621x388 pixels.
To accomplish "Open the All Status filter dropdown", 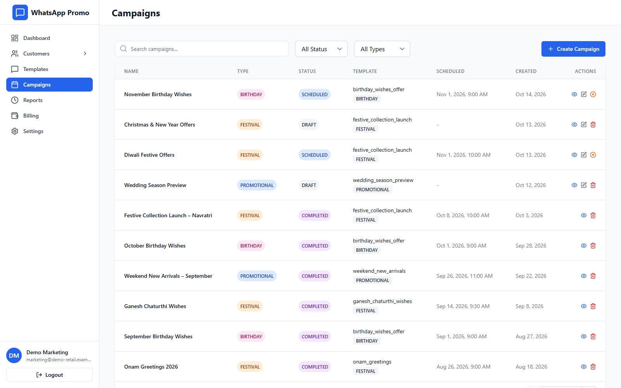I will click(x=321, y=49).
